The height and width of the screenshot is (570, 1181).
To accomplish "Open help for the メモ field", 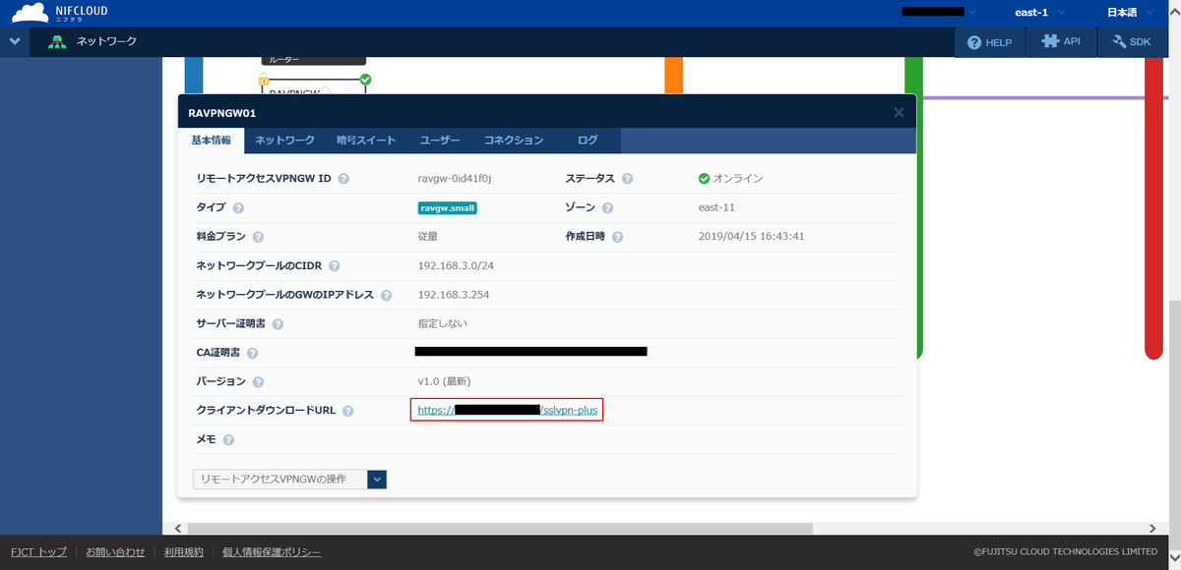I will [229, 439].
